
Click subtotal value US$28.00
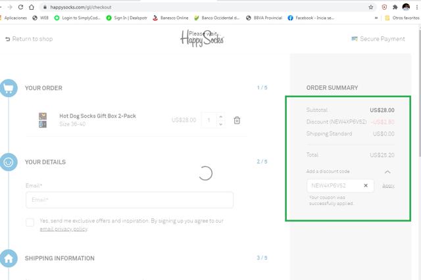pos(382,110)
